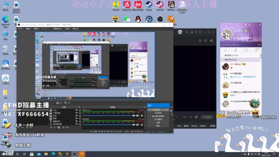The height and width of the screenshot is (157, 279).
Task: Open the 工具(T) menu in OBS
Action: (x=67, y=29)
